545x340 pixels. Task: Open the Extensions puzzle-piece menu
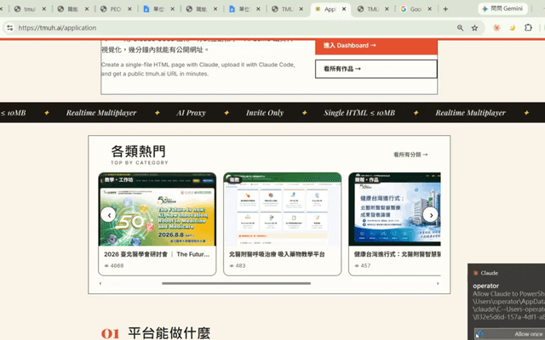point(528,27)
